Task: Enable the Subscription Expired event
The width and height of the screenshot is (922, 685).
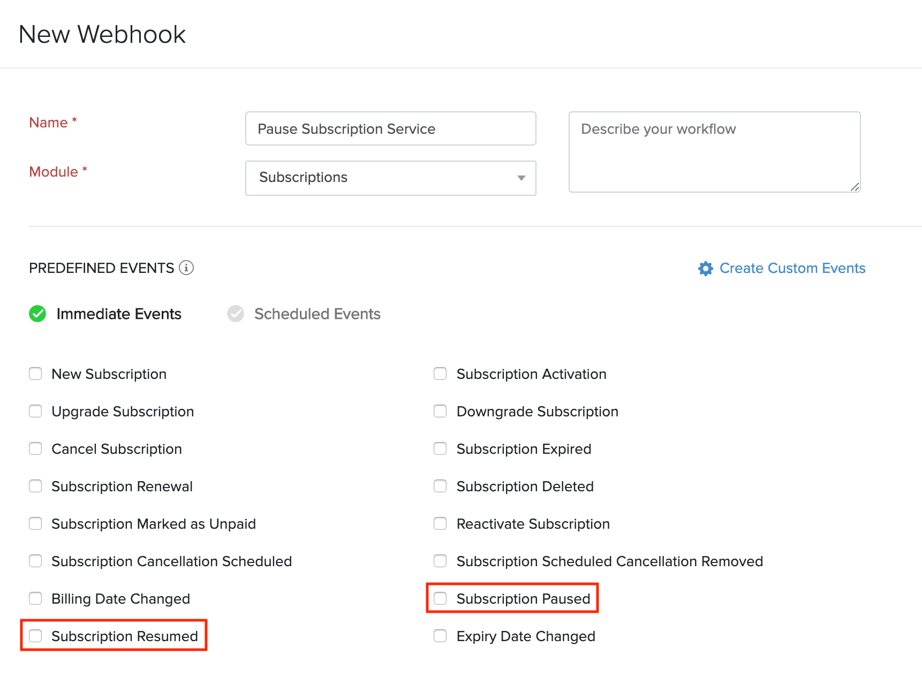Action: pos(440,448)
